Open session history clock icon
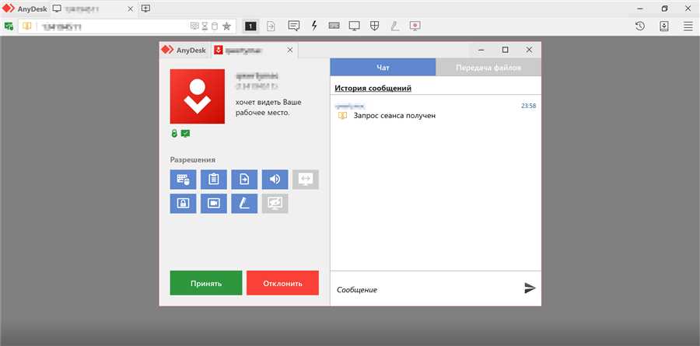The width and height of the screenshot is (700, 346). (x=640, y=26)
